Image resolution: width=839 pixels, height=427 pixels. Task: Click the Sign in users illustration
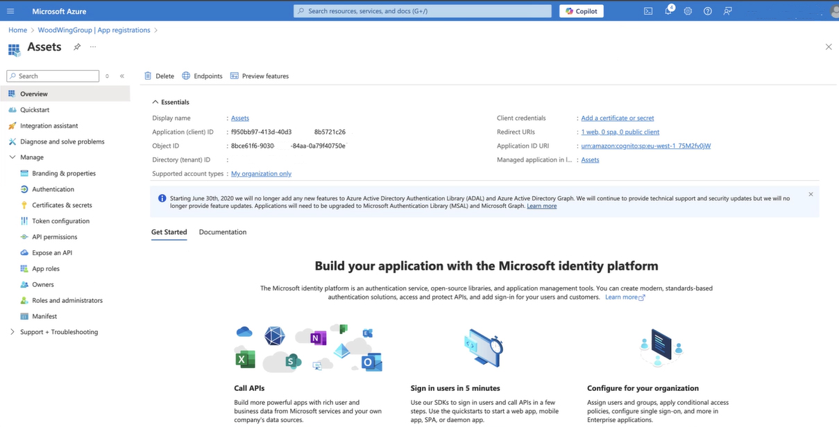point(484,348)
